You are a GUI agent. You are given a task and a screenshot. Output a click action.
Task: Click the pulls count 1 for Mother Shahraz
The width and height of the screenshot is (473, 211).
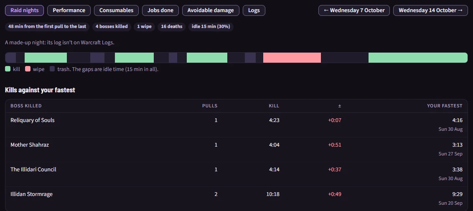pos(216,145)
